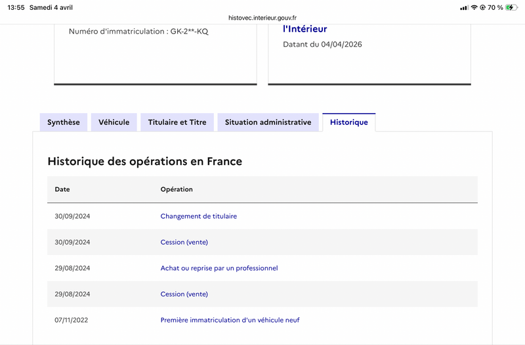The height and width of the screenshot is (345, 525).
Task: Tap the Wi-Fi status icon
Action: point(474,7)
